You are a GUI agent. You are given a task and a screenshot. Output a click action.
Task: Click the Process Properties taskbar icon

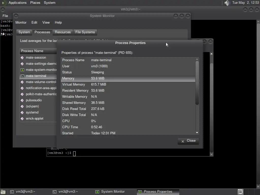[140, 192]
